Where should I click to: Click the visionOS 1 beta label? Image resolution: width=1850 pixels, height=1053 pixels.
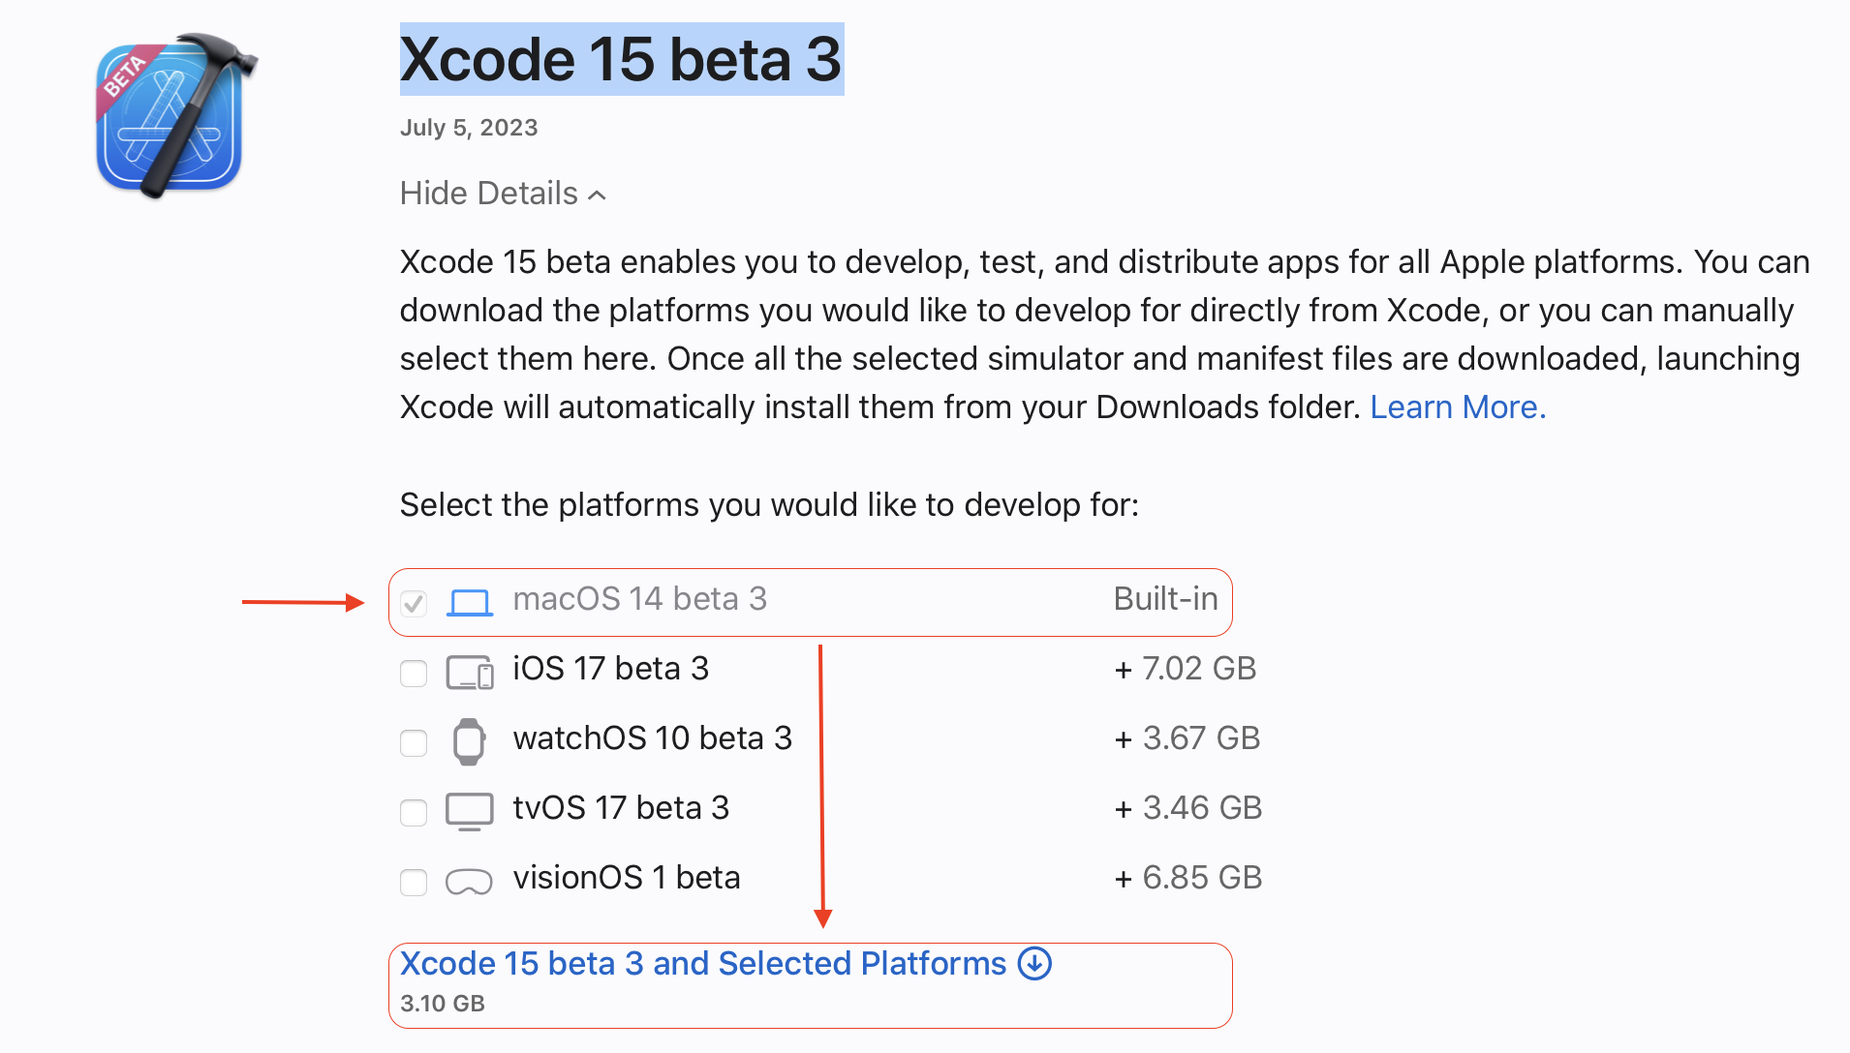tap(627, 878)
